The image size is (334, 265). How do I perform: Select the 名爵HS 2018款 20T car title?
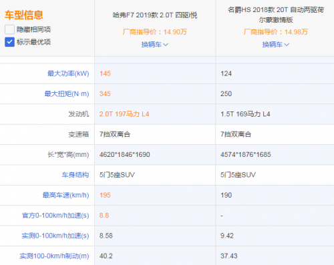click(276, 15)
